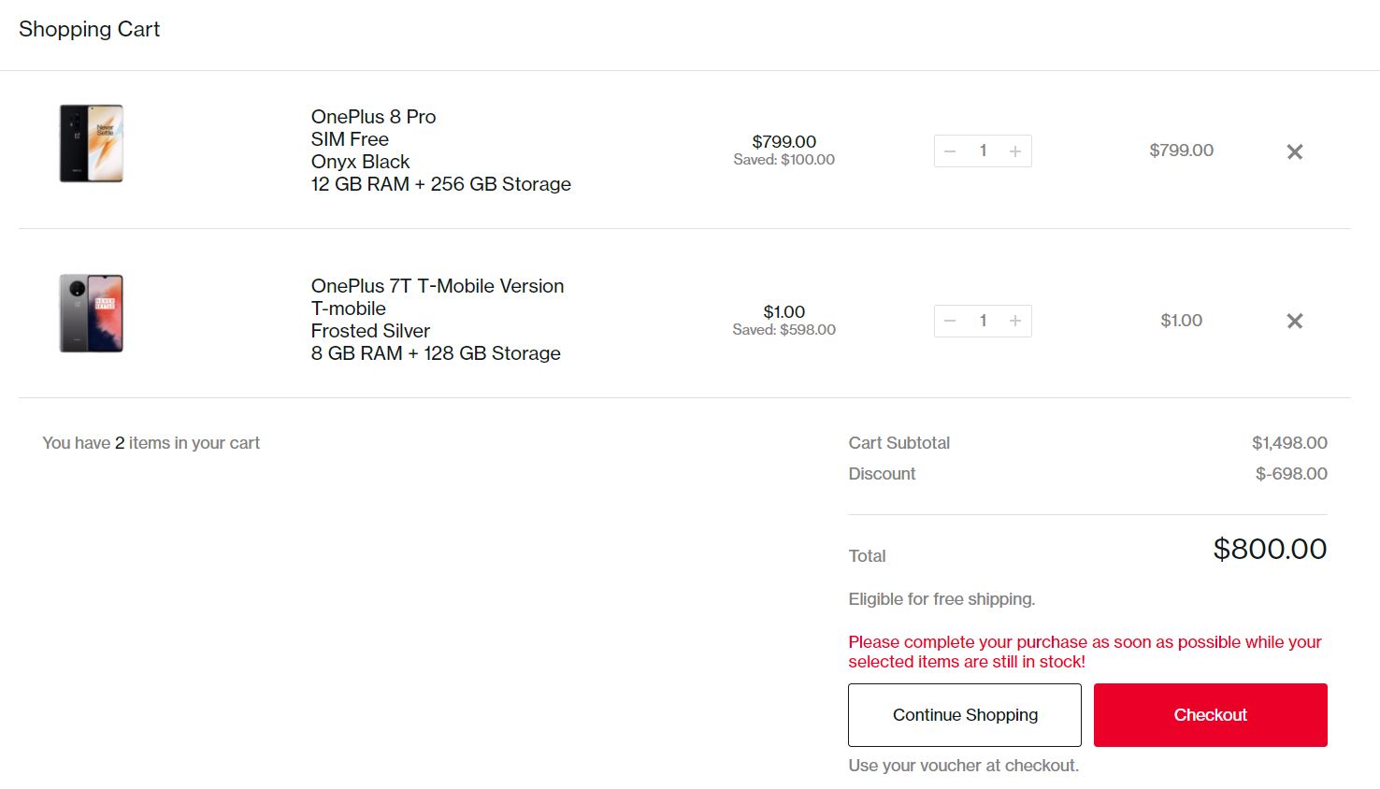The height and width of the screenshot is (789, 1380).
Task: Select the OnePlus 8 Pro quantity field
Action: pos(983,151)
